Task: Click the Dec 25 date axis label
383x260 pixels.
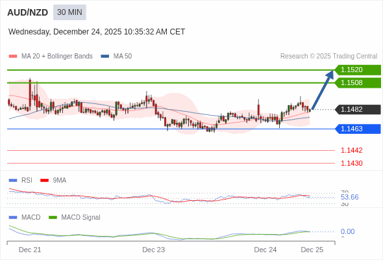Action: [x=312, y=250]
